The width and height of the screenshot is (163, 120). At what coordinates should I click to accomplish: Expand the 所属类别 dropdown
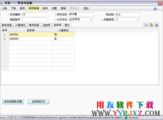[138, 20]
